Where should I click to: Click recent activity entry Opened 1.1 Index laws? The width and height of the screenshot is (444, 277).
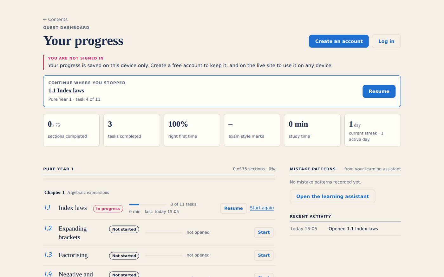coord(345,229)
